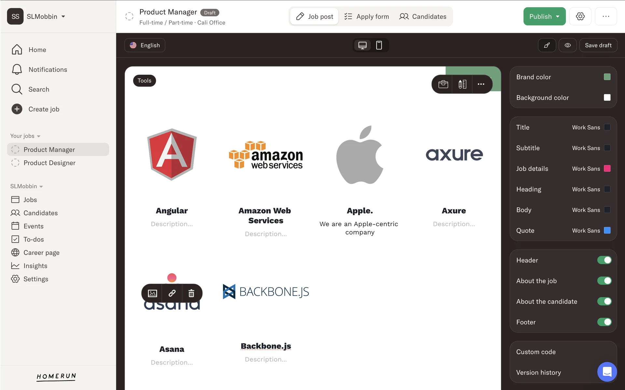Viewport: 625px width, 390px height.
Task: Click the desktop preview icon
Action: coord(362,45)
